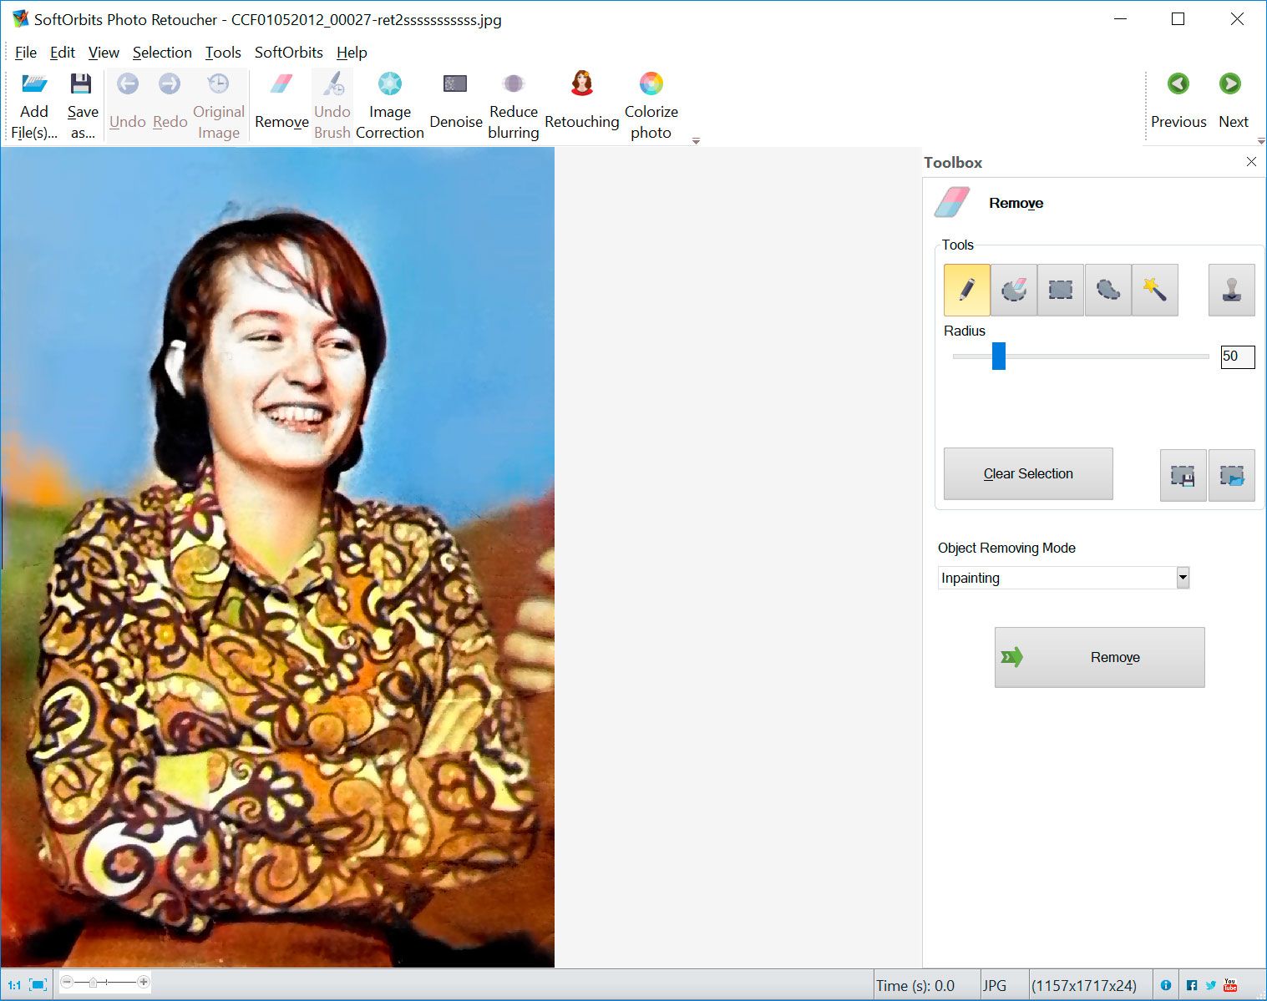1267x1001 pixels.
Task: Open Image Correction from the toolbar
Action: coord(388,100)
